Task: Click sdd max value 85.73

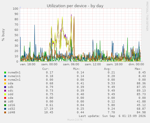Action: (x=141, y=94)
